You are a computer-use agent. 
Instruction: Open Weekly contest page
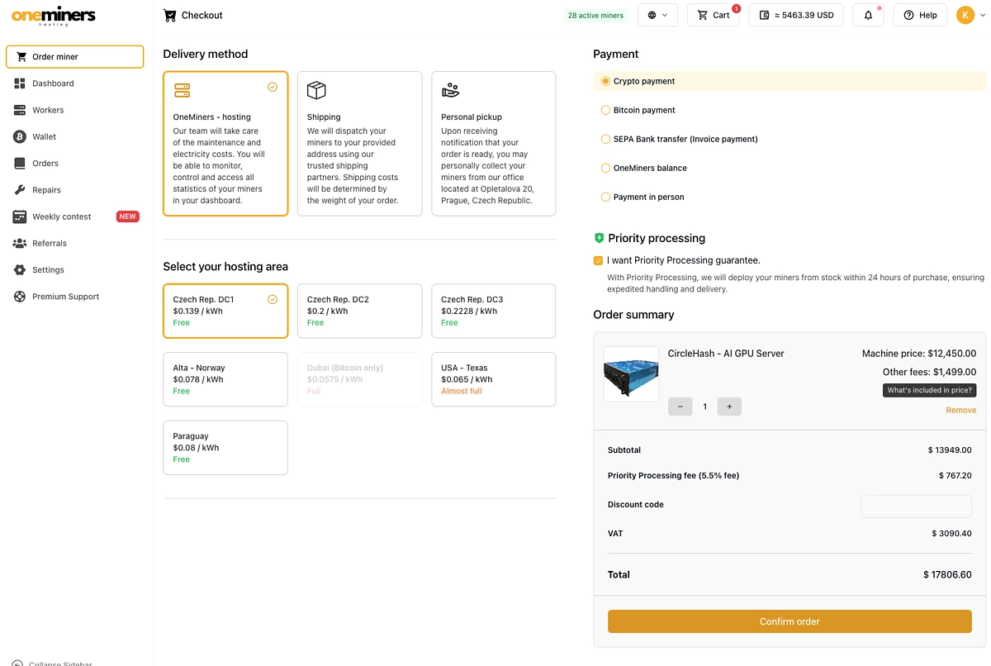(74, 216)
